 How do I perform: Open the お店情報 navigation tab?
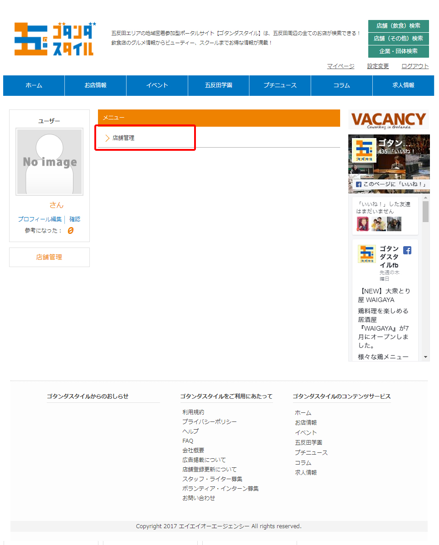click(x=95, y=85)
